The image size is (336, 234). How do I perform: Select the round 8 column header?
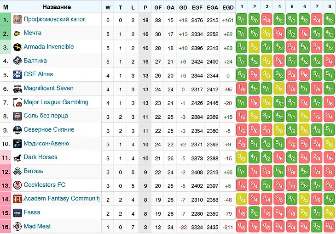tap(329, 7)
